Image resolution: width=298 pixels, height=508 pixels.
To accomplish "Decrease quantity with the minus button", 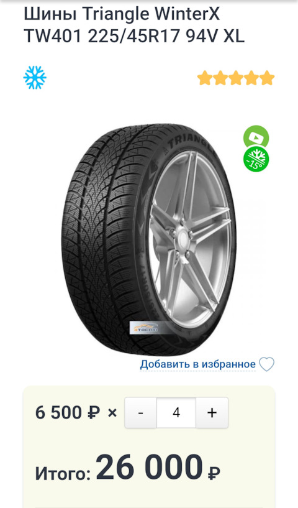I will click(x=141, y=413).
